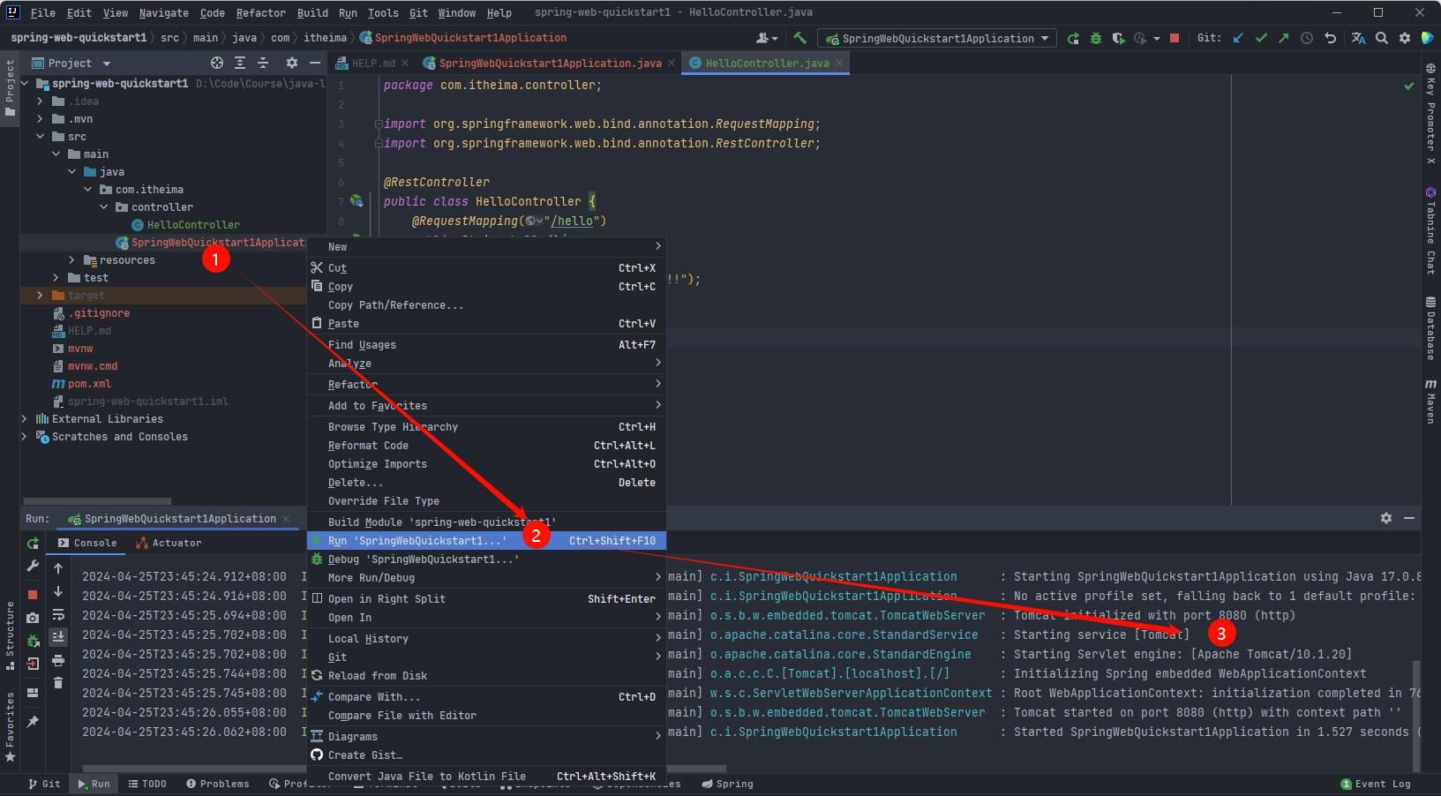Expand the .mvn folder
This screenshot has width=1441, height=796.
(x=40, y=119)
